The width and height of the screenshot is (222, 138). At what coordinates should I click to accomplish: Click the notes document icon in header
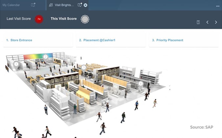click(x=198, y=22)
